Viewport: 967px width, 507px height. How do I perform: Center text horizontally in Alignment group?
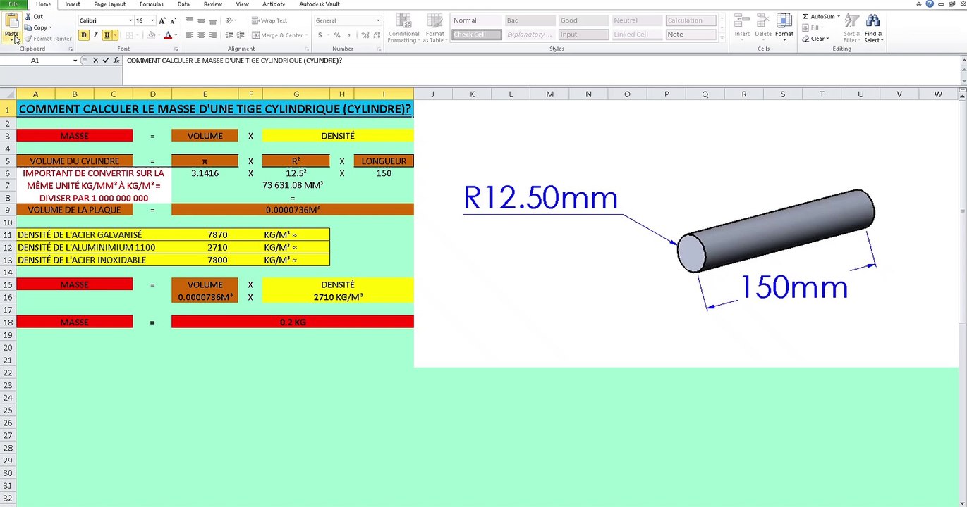coord(201,35)
